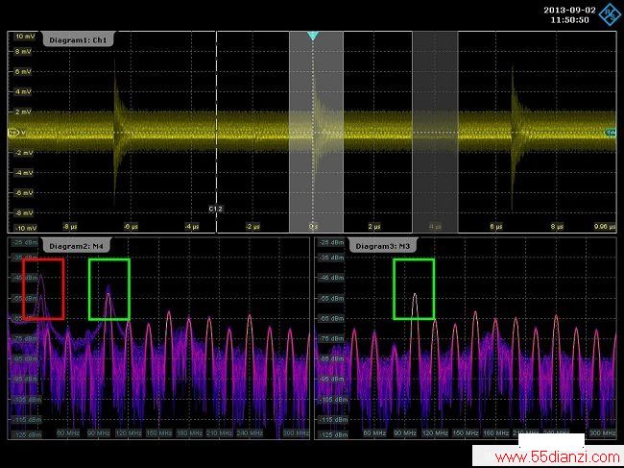Click the -8 µs time axis label
Image resolution: width=624 pixels, height=468 pixels.
(x=70, y=227)
